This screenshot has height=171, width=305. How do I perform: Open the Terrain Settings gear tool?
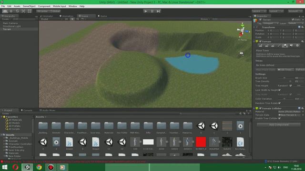click(x=297, y=46)
